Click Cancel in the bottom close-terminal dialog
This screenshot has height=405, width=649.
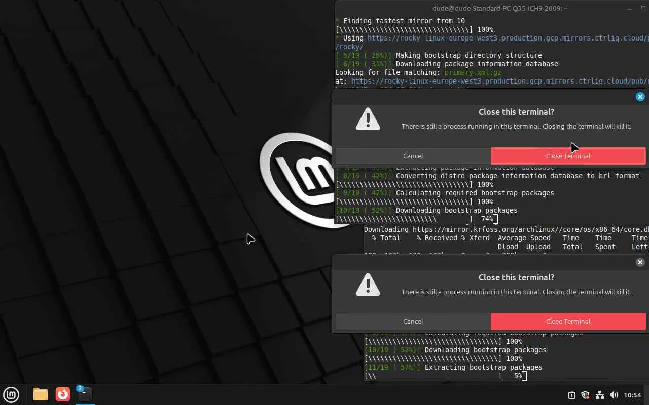point(413,321)
